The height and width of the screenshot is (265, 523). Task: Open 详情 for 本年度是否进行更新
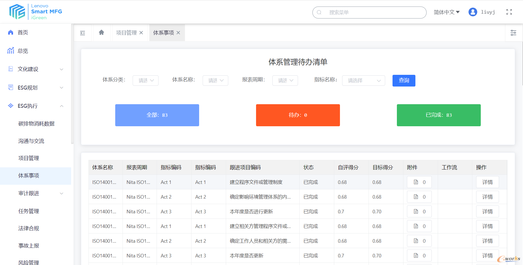(488, 211)
